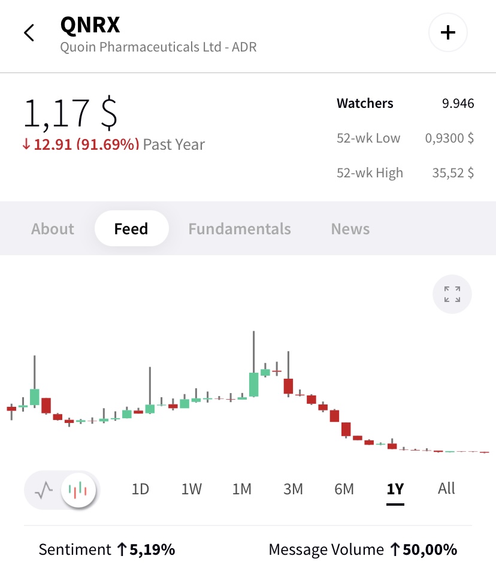This screenshot has height=574, width=496.
Task: Set chart range to 1Y
Action: [x=395, y=490]
